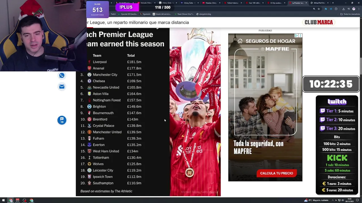
Task: Click the Chelsea £169.5m row
Action: (x=111, y=81)
